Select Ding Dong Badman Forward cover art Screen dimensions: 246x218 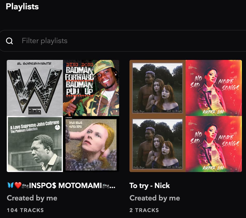[91, 88]
